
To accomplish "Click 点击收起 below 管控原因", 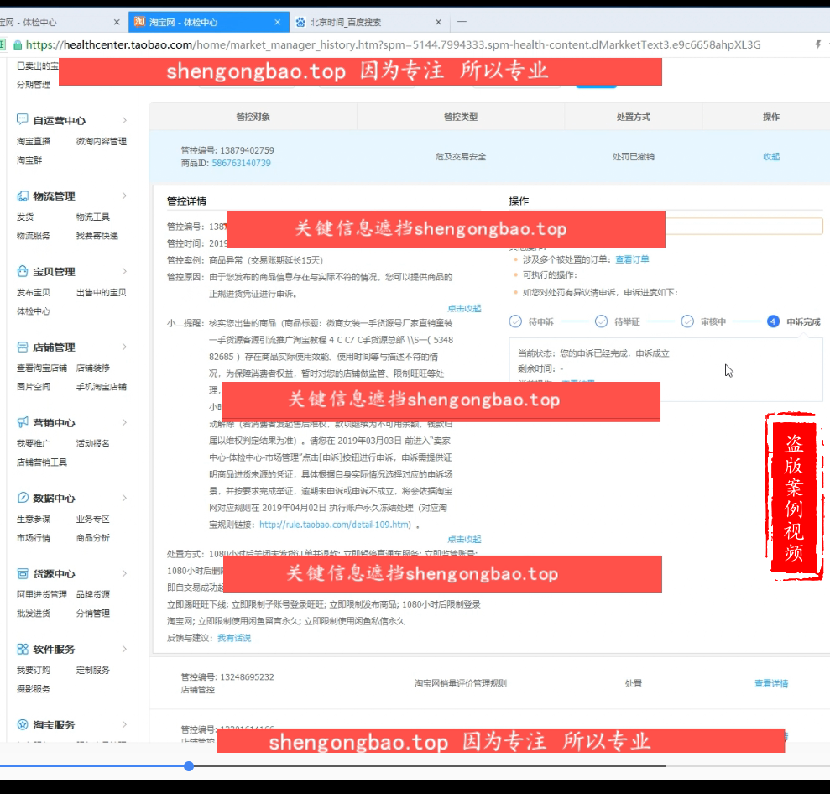I will click(x=464, y=308).
